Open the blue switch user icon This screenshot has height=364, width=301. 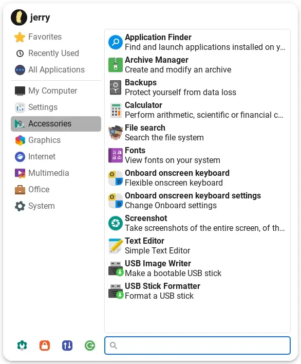click(x=67, y=345)
